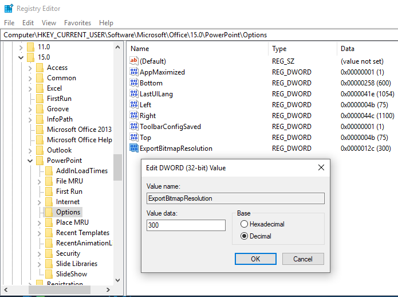Expand the Common key node

click(30, 79)
